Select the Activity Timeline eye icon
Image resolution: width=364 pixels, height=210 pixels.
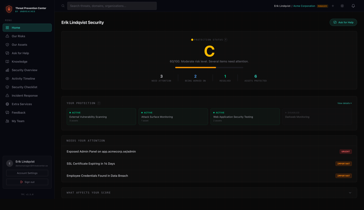[x=7, y=78]
